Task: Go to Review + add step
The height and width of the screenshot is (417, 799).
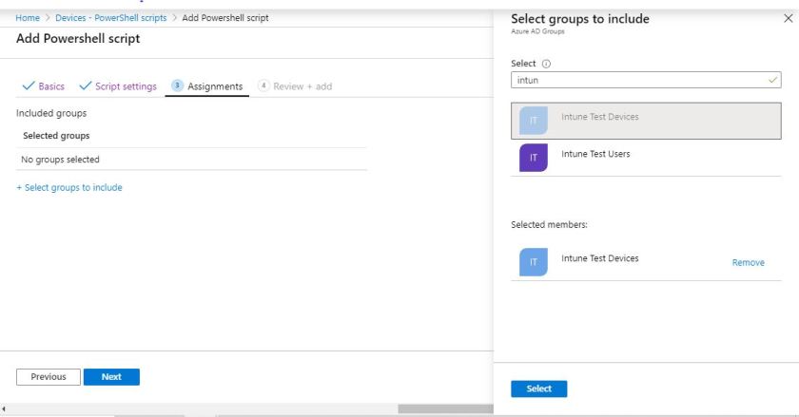Action: [x=295, y=86]
